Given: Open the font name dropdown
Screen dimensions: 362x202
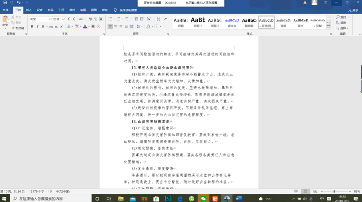Looking at the screenshot, I should pyautogui.click(x=51, y=19).
